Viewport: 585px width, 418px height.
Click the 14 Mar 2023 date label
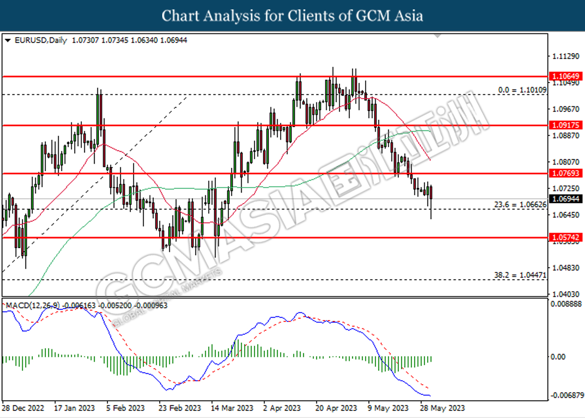click(232, 408)
